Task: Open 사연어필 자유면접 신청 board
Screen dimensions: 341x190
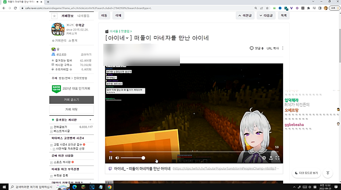Action: coord(70,149)
